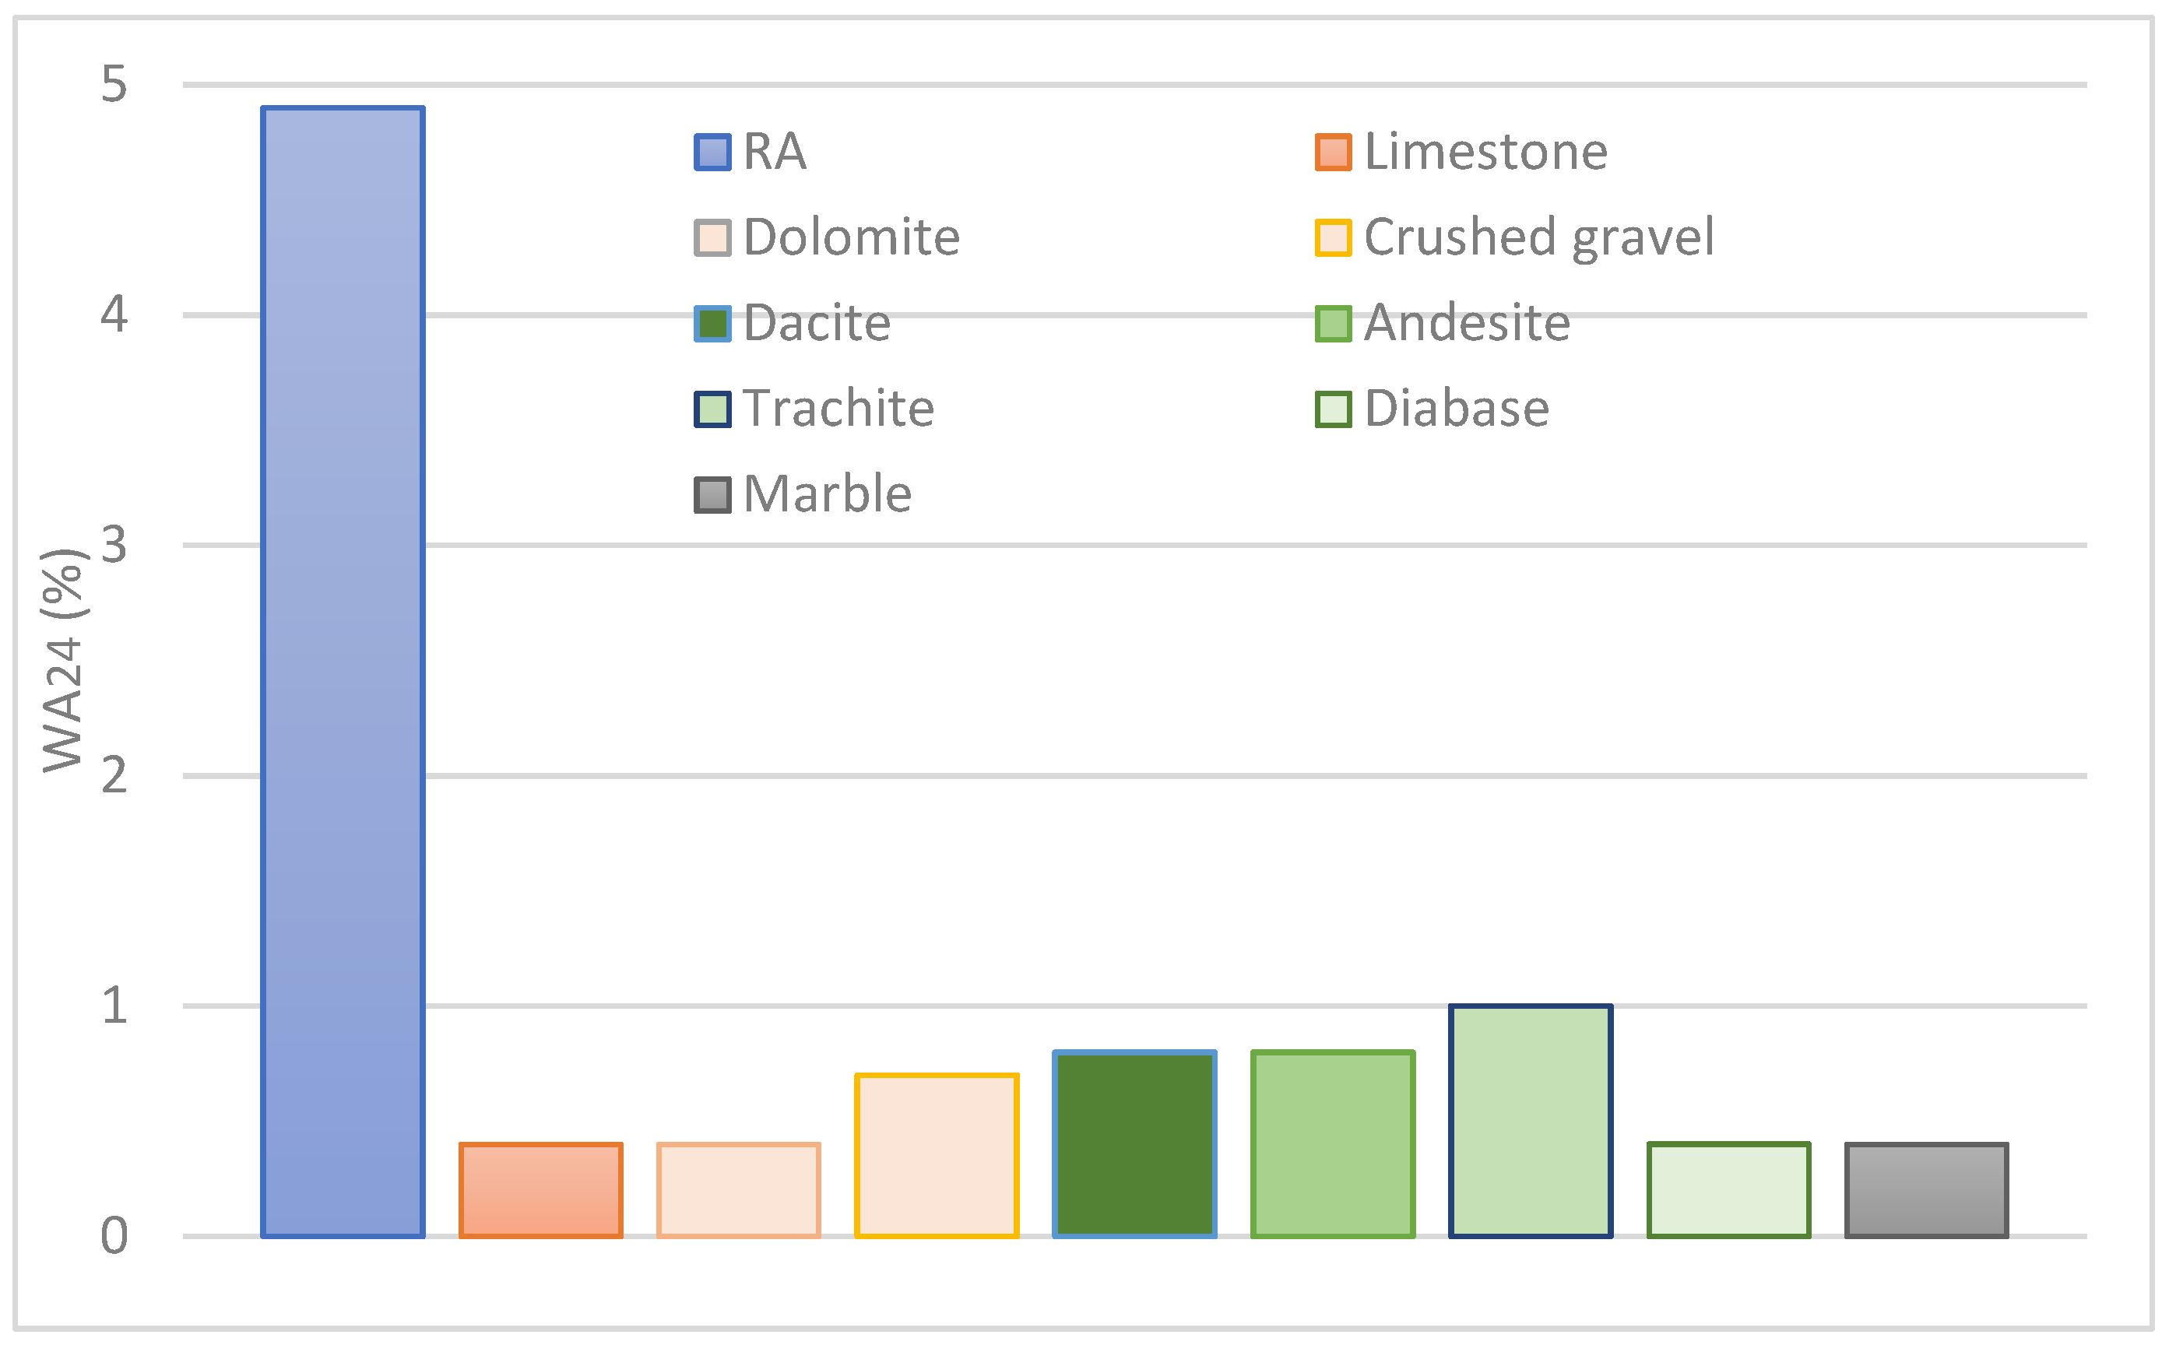The height and width of the screenshot is (1345, 2169).
Task: Select the Crushed gravel legend swatch
Action: (1333, 237)
